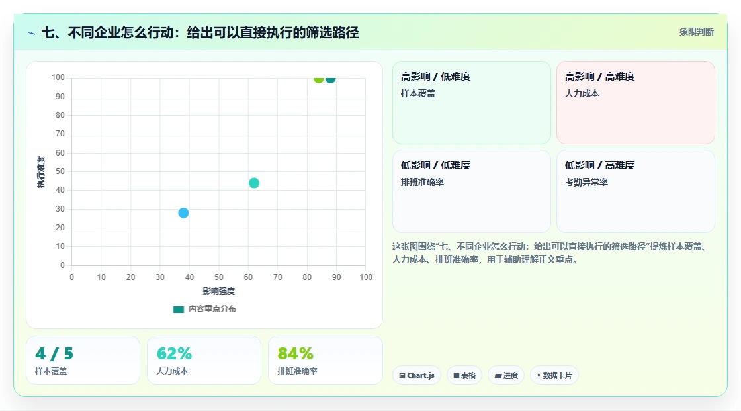
Task: Click the 内容重点分布 legend label
Action: (x=212, y=309)
